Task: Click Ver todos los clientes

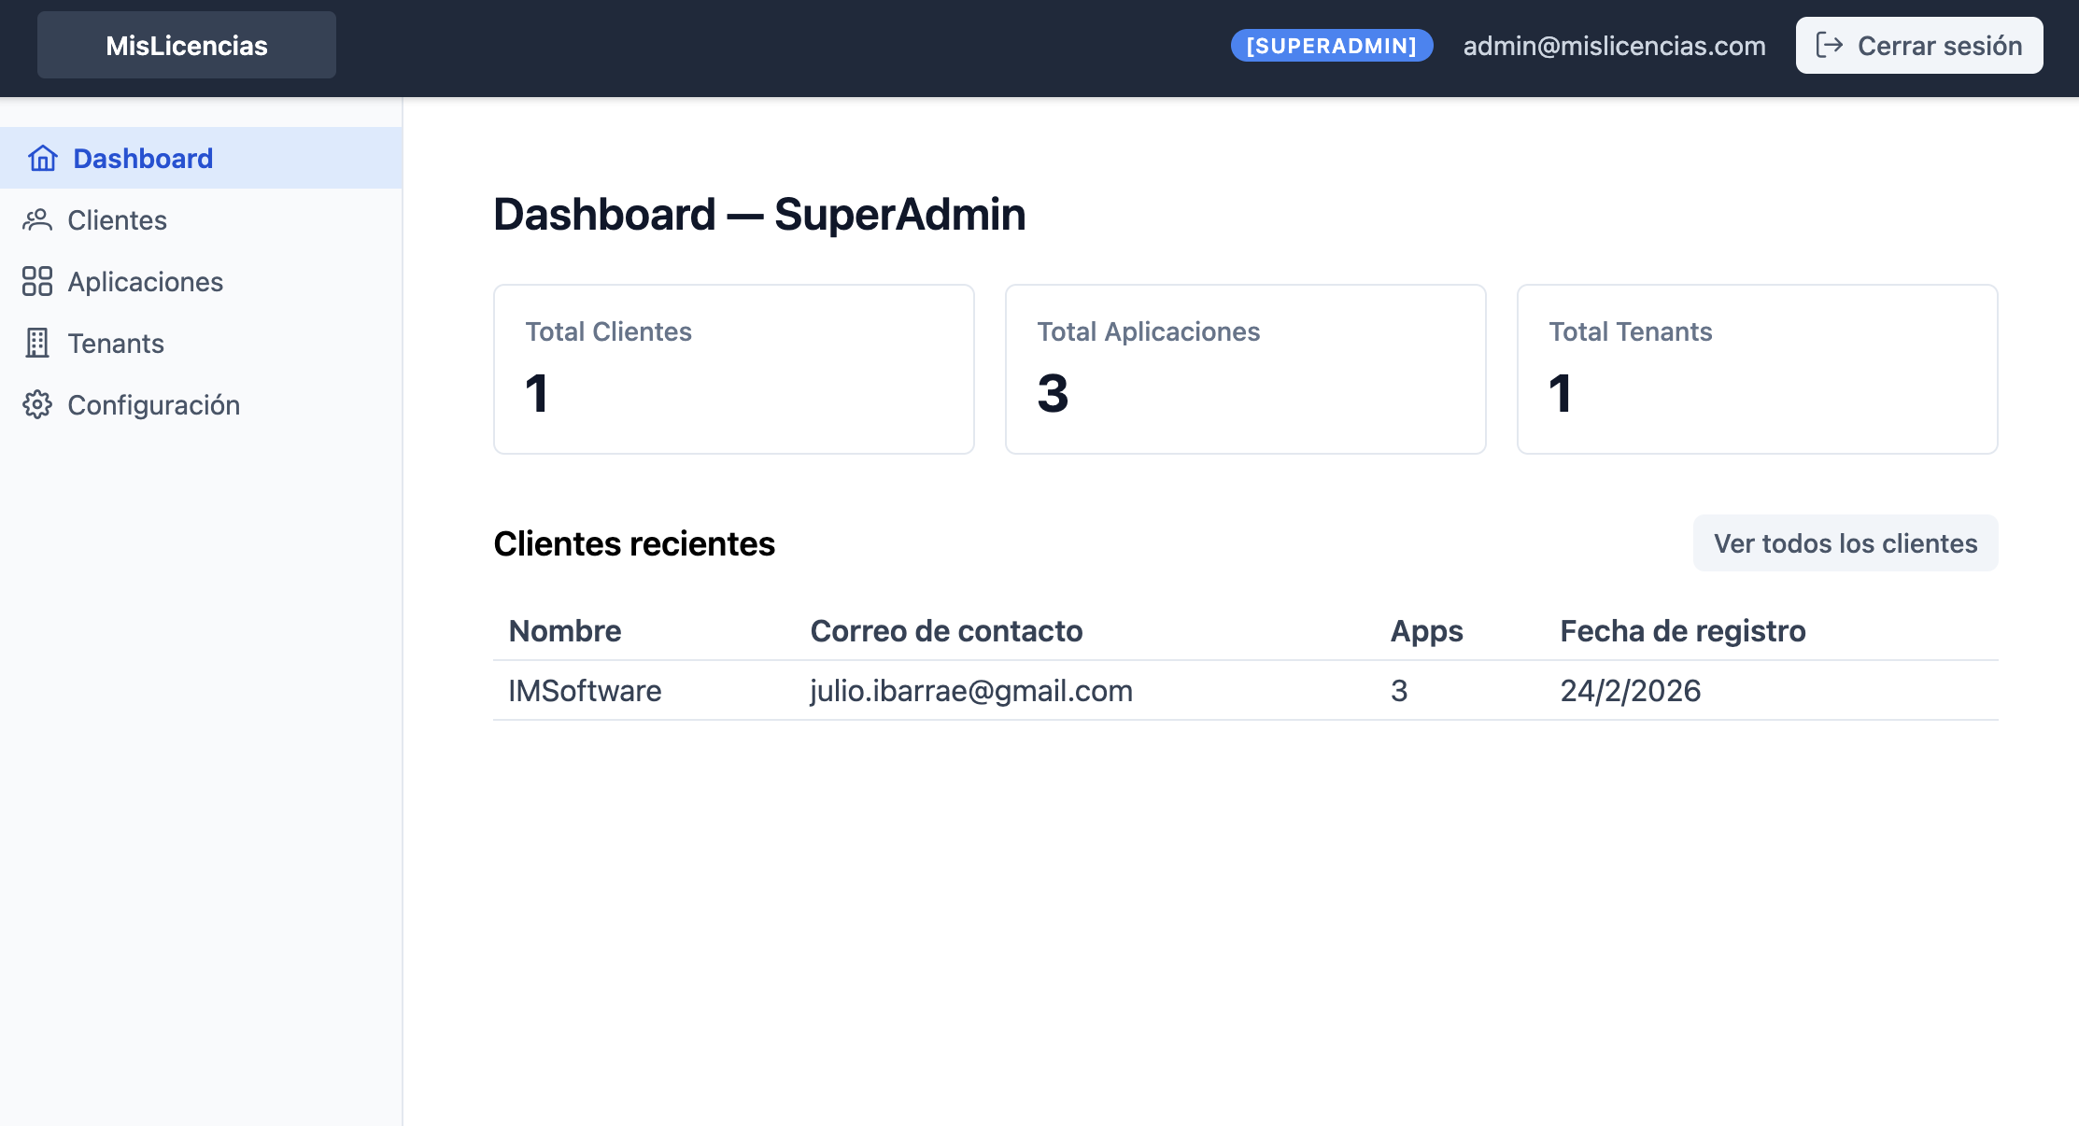Action: (x=1845, y=542)
